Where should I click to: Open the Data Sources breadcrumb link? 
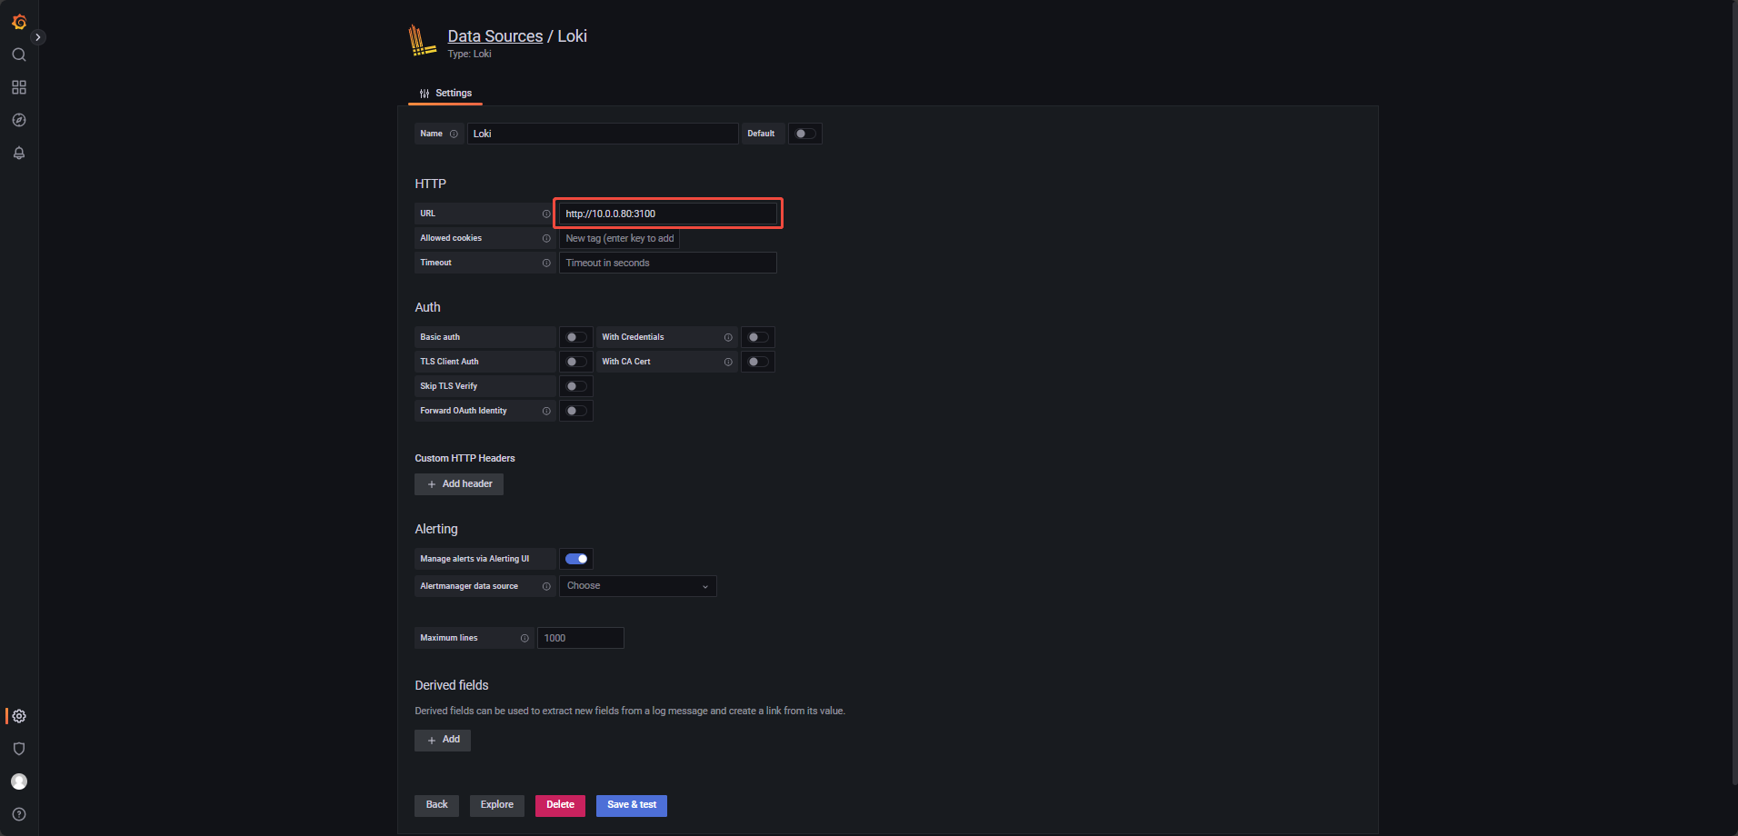click(494, 35)
